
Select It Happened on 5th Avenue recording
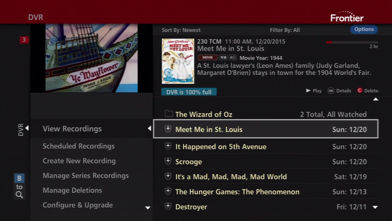pos(221,147)
